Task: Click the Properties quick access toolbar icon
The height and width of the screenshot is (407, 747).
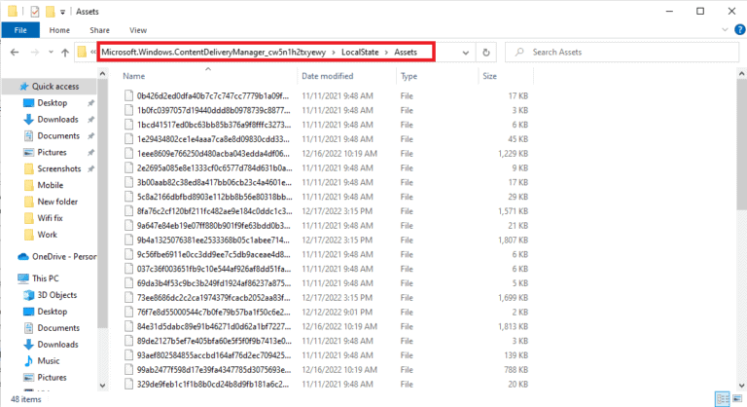Action: [x=35, y=12]
